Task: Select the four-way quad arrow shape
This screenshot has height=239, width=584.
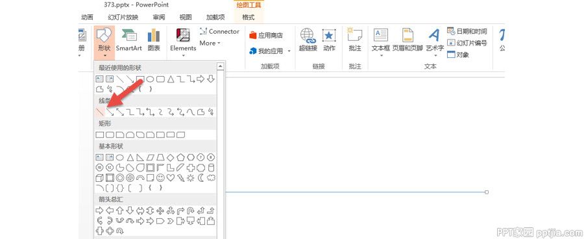Action: coord(160,210)
